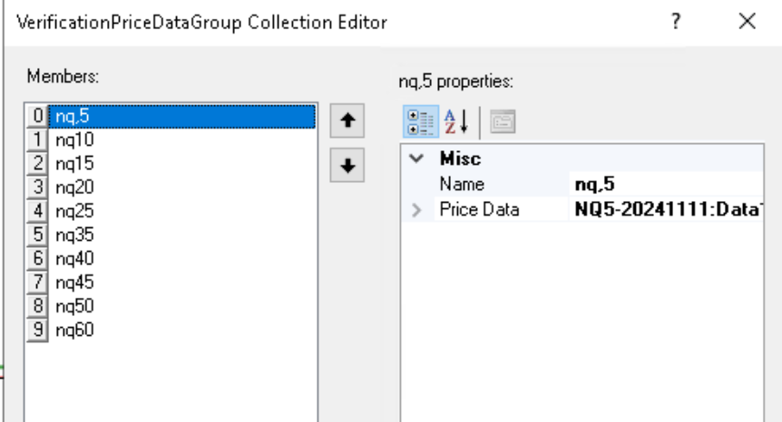Image resolution: width=782 pixels, height=422 pixels.
Task: Select member nq10 in list
Action: [x=74, y=140]
